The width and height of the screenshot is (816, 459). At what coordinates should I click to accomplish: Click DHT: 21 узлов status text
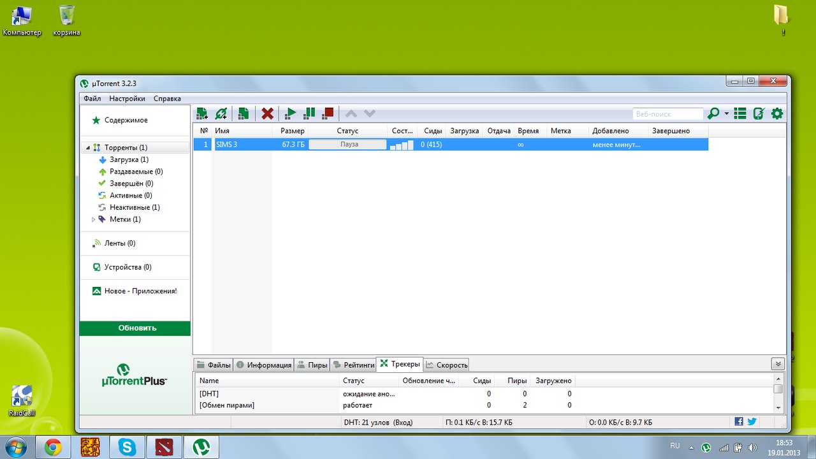[378, 422]
